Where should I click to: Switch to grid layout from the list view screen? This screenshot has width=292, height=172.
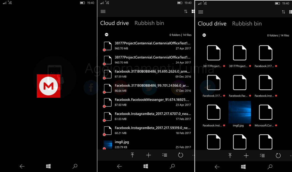point(193,11)
